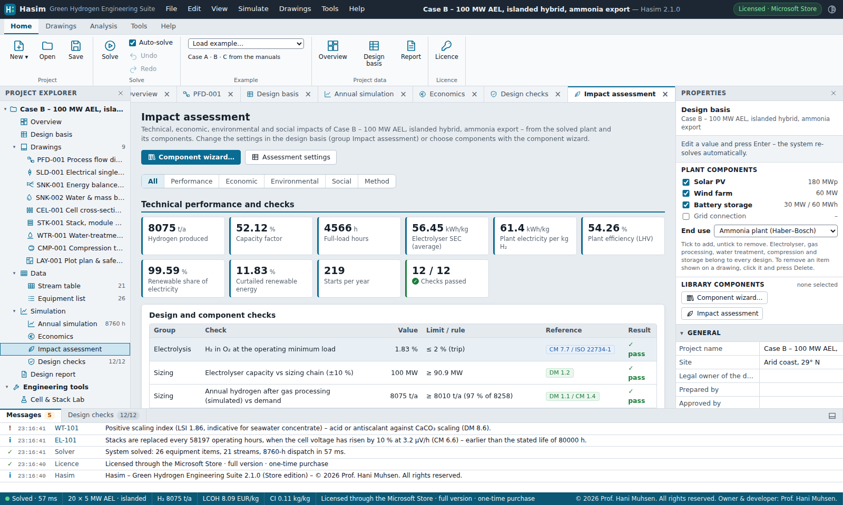Click Component wizard in Properties panel
Screen dimensions: 843x505
click(724, 298)
